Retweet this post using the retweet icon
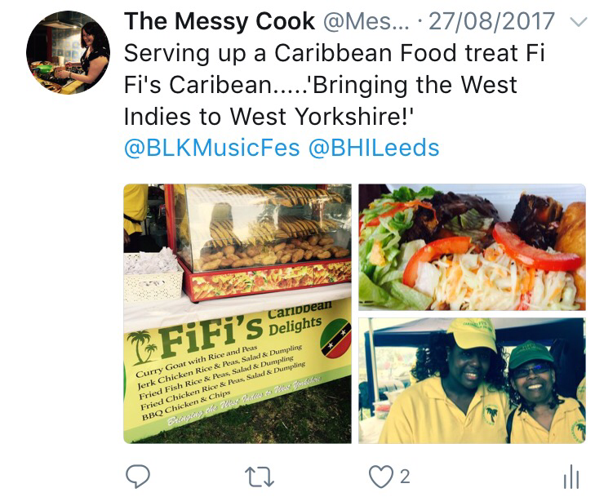Screen dimensions: 595x497 click(x=260, y=477)
